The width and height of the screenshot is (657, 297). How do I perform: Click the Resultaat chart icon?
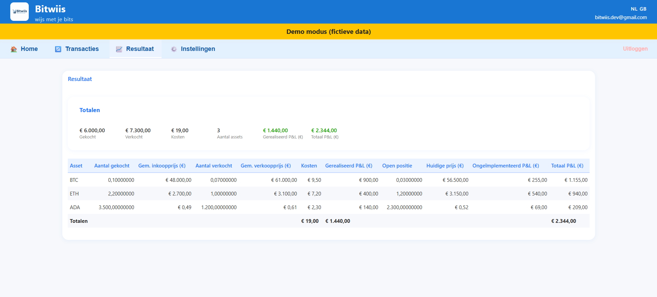119,49
